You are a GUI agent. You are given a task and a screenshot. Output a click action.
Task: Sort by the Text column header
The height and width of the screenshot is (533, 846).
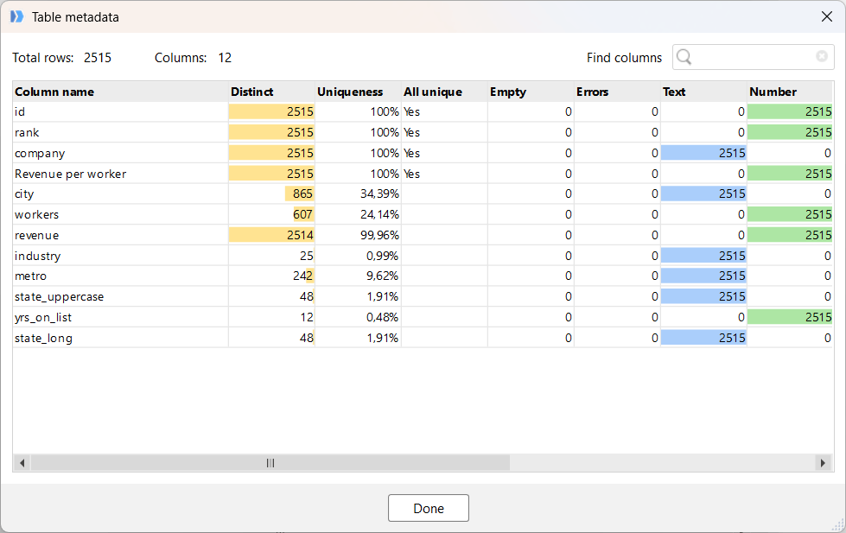[703, 92]
